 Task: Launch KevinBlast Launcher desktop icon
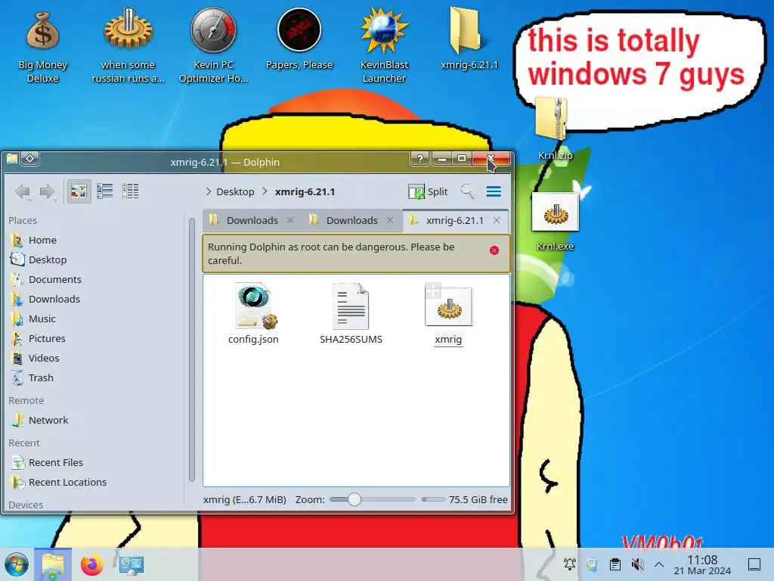coord(384,45)
